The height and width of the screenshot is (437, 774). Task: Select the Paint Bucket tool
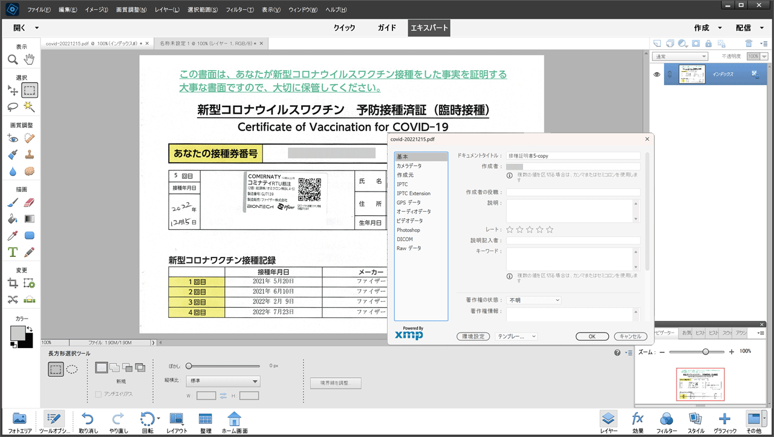pos(13,219)
